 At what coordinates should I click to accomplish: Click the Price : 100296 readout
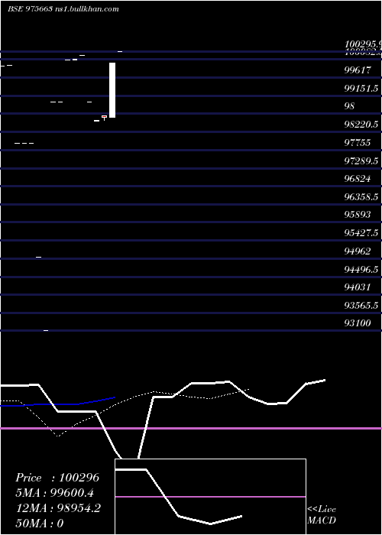[57, 478]
